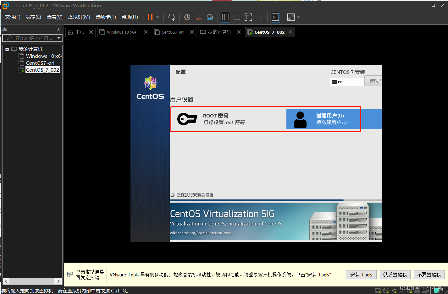This screenshot has width=448, height=294.
Task: Click the 不要提醒我 button
Action: tap(429, 275)
